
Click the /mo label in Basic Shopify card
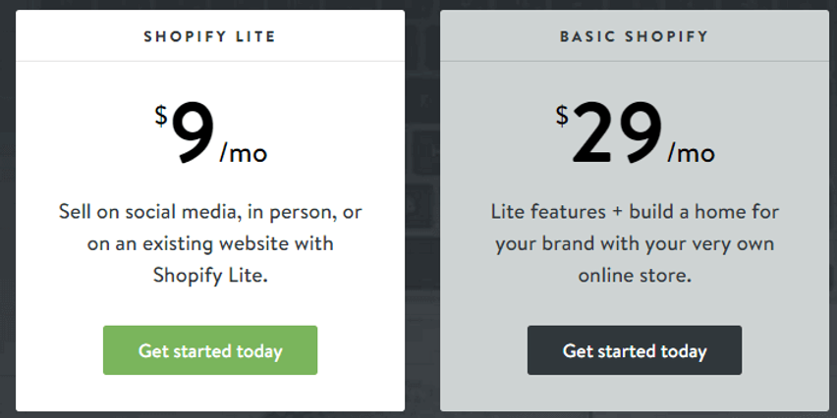click(692, 153)
